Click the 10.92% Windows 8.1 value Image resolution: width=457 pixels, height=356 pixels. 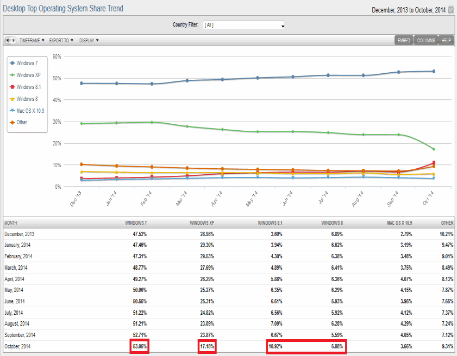pos(276,346)
